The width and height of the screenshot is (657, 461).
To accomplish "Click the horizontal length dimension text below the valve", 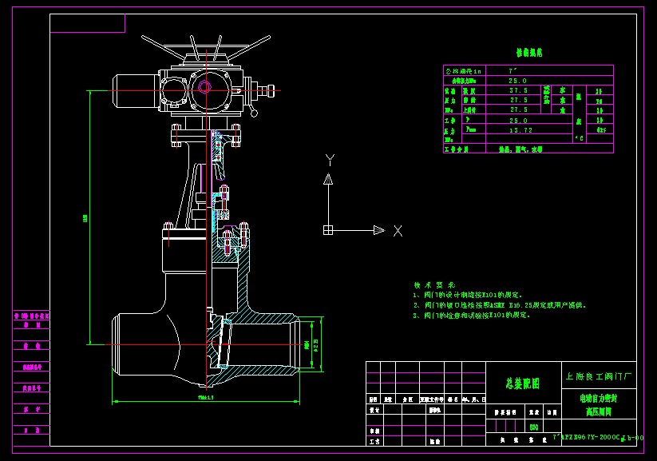I will 206,396.
